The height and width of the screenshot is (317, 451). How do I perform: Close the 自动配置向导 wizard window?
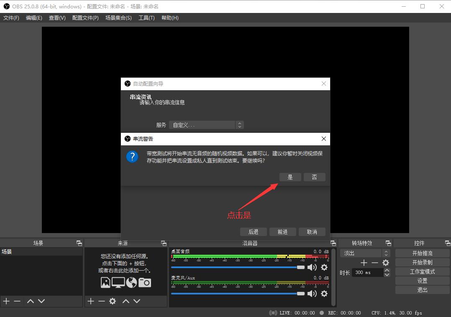[x=323, y=84]
